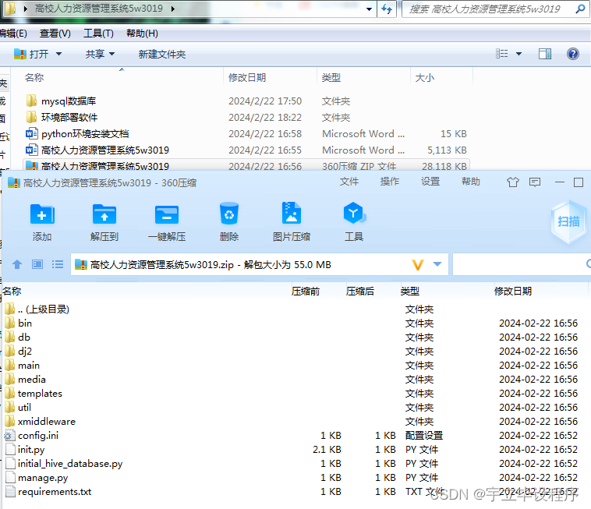Switch to list view in 360压缩 path bar
Viewport: 591px width, 509px height.
click(x=57, y=264)
